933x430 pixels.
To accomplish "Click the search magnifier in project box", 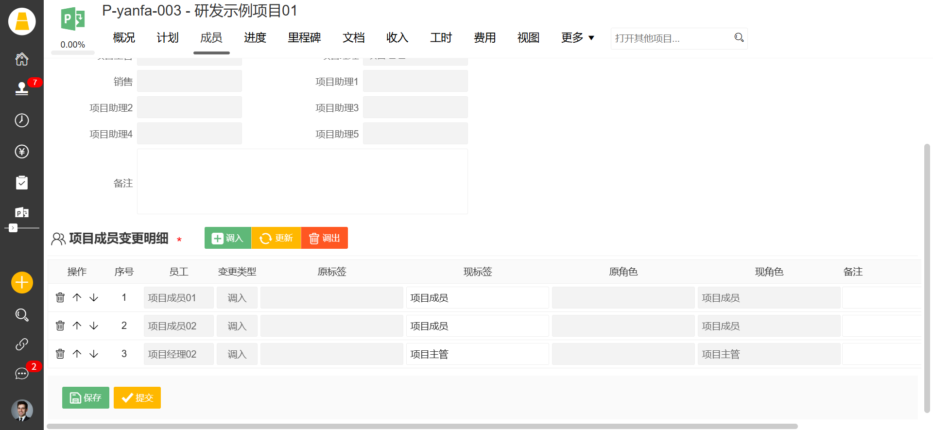I will click(x=739, y=38).
